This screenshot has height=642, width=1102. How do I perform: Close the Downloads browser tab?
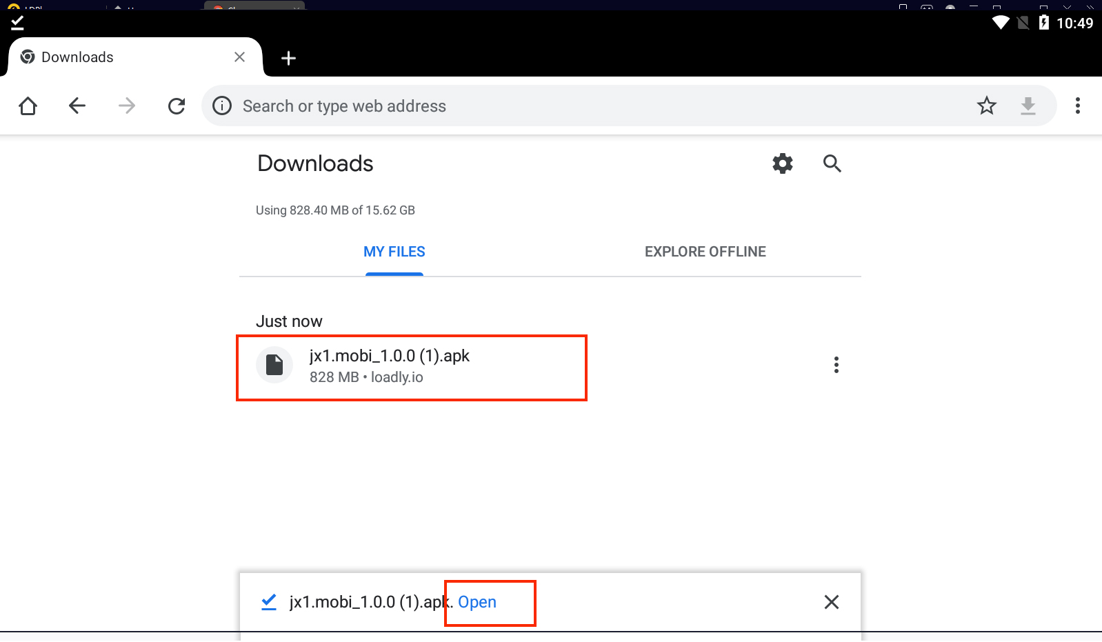coord(239,57)
